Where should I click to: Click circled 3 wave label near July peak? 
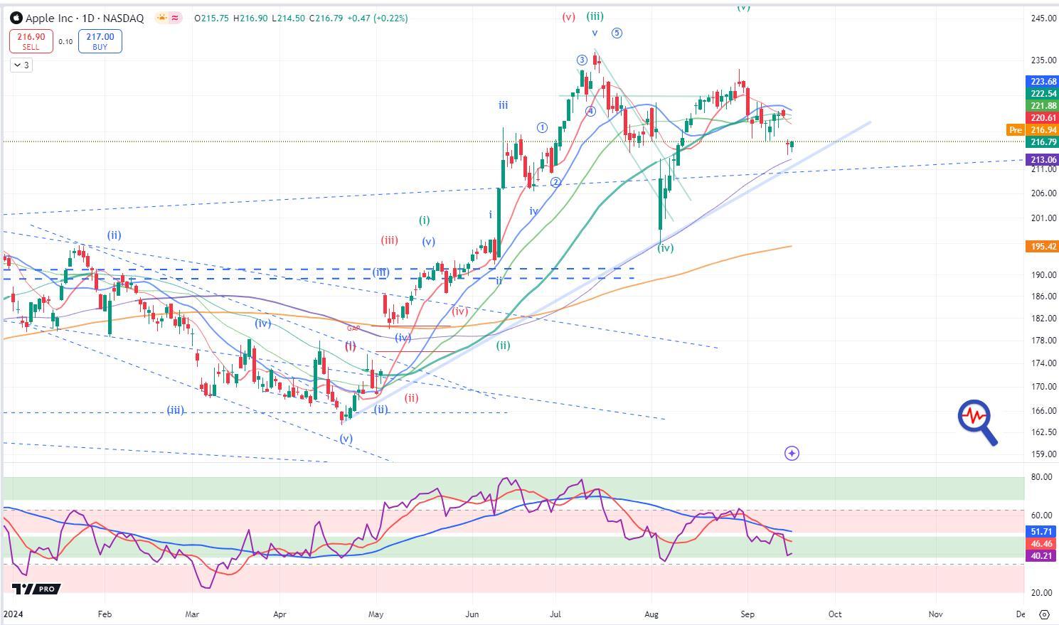click(x=582, y=60)
